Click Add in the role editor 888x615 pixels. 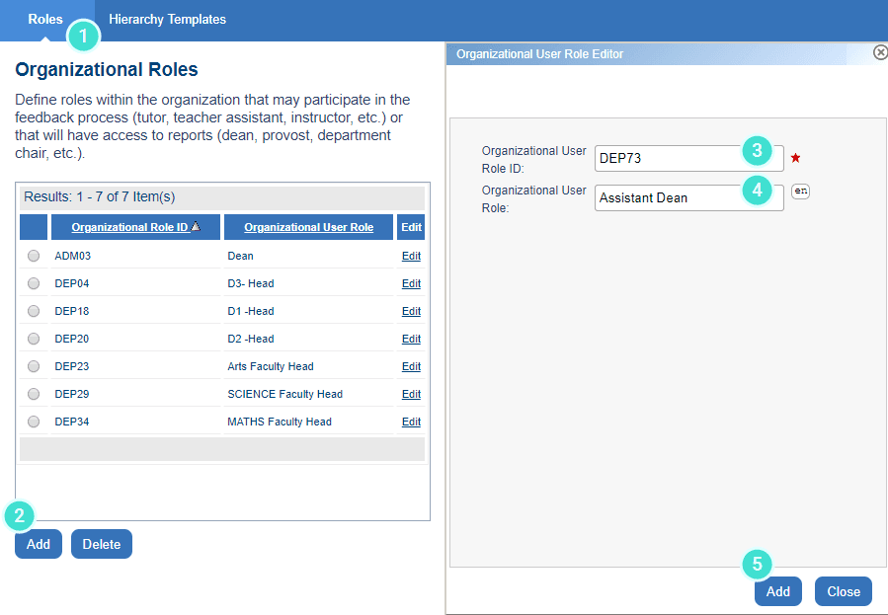tap(777, 591)
